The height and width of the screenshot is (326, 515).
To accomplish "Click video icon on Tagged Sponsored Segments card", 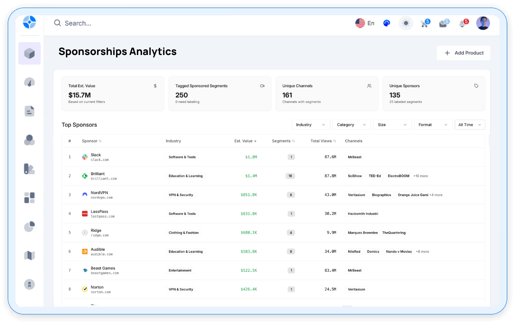I will [x=262, y=86].
